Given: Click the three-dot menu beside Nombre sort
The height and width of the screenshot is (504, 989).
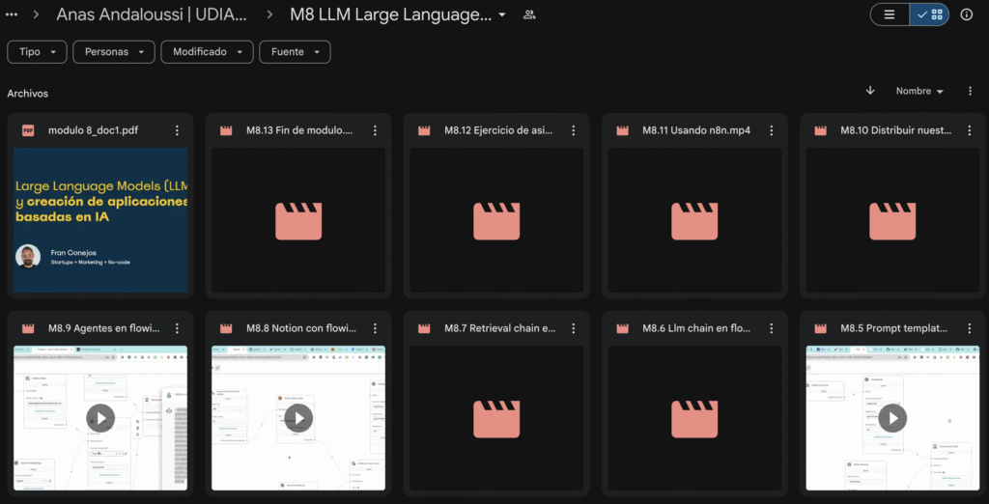Looking at the screenshot, I should click(970, 91).
